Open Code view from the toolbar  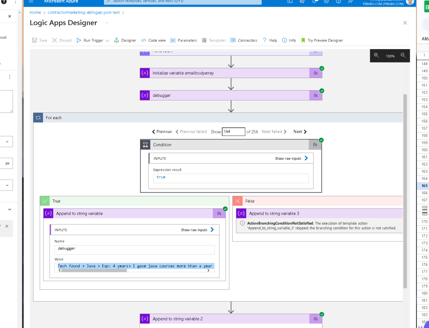coord(153,40)
